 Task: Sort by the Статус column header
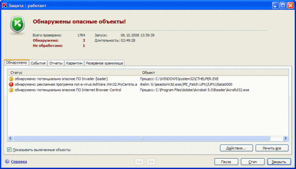(x=73, y=72)
